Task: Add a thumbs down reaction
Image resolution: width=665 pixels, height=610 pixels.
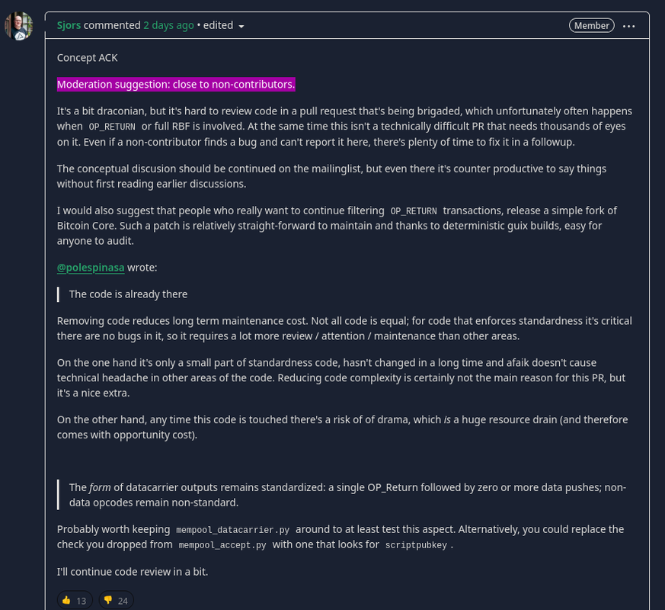Action: pyautogui.click(x=115, y=600)
